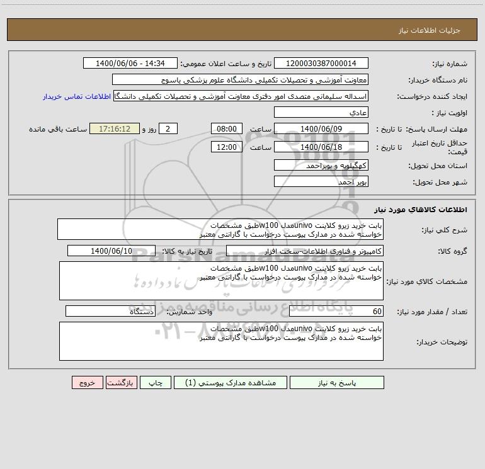The width and height of the screenshot is (485, 469).
Task: Click the 'خروج' exit button
Action: pos(87,382)
